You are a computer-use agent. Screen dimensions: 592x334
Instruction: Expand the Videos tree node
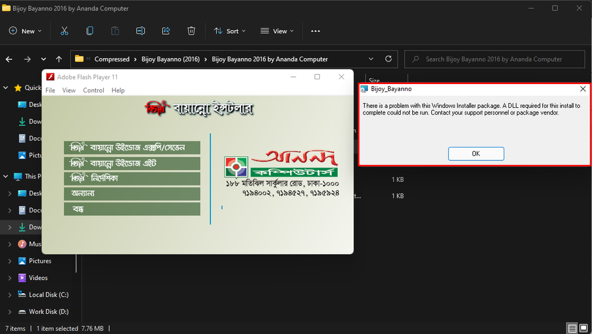pyautogui.click(x=10, y=278)
